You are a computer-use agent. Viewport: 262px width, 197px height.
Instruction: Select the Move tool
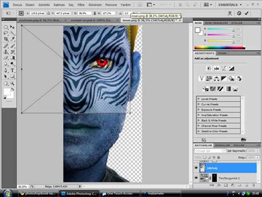(x=12, y=27)
